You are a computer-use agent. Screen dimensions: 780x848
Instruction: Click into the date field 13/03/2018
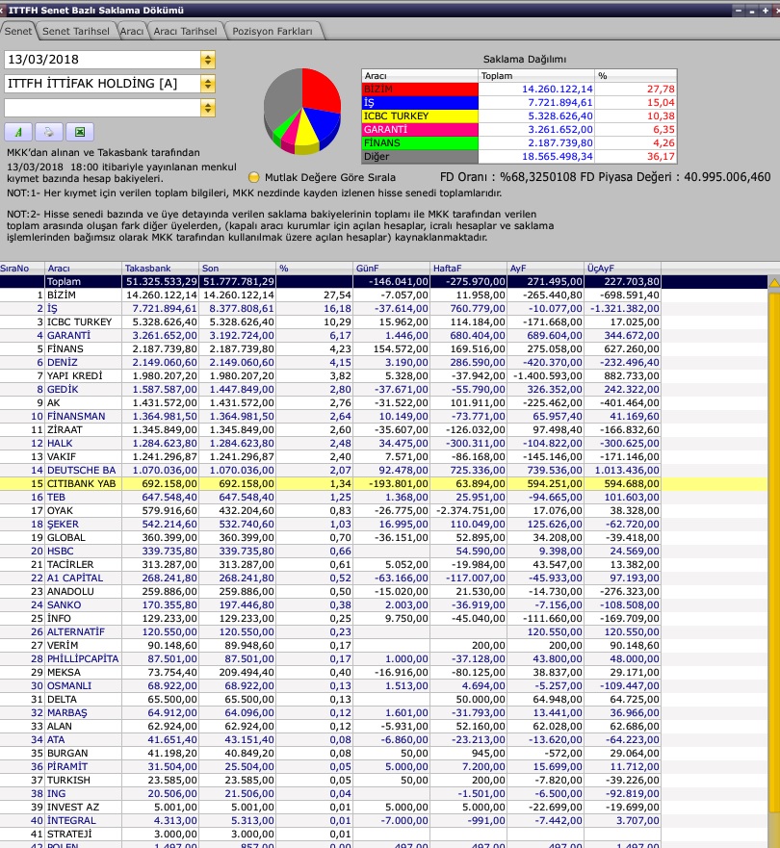coord(102,60)
